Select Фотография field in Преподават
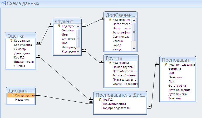 [x=178, y=86]
